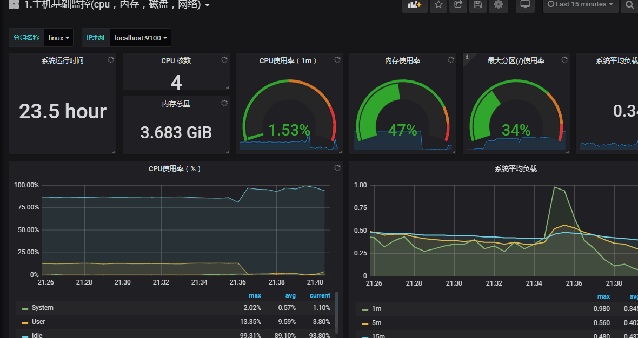Viewport: 638px width, 338px height.
Task: Click loading spinner on 系统运行时间 panel
Action: [111, 60]
